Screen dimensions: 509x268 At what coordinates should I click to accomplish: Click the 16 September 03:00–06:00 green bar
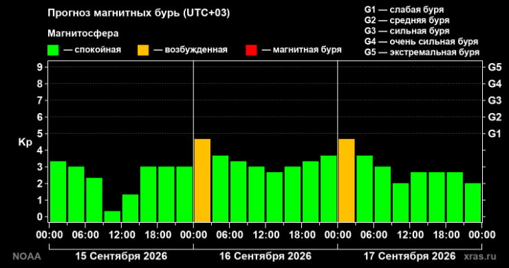point(220,188)
